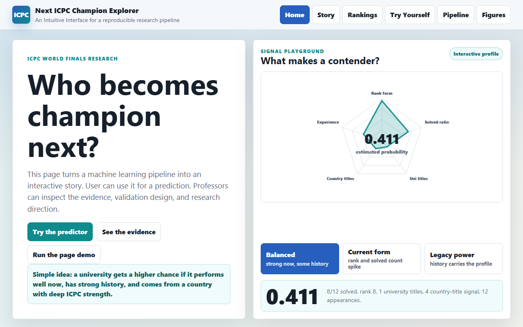Click the 8/12 solved, rank 8 summary text
Viewport: 523px width, 327px height.
coord(407,296)
